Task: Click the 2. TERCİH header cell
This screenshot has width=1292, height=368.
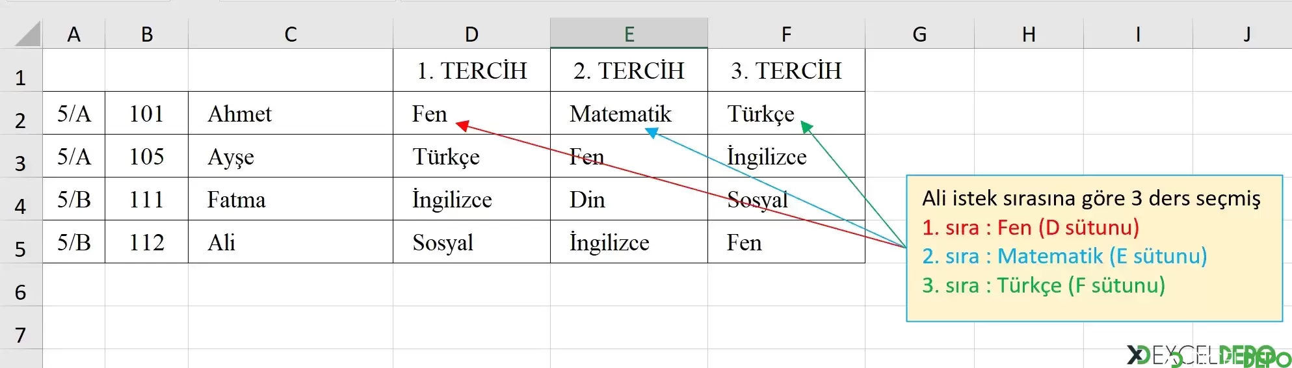Action: pyautogui.click(x=629, y=70)
